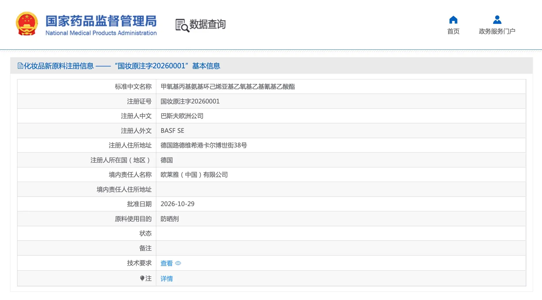542x300 pixels.
Task: Click the 注册人住所地址 field label
Action: point(130,145)
